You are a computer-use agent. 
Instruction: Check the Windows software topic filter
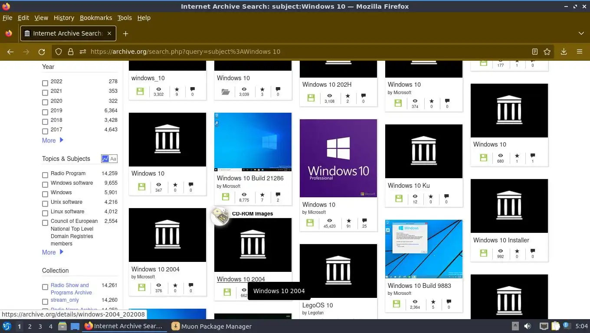[45, 184]
